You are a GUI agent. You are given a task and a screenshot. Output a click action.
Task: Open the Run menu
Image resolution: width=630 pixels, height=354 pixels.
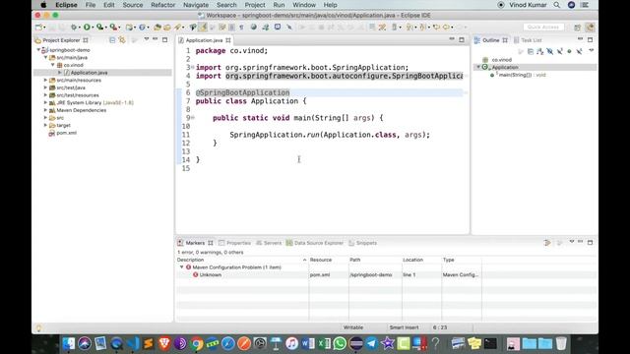tap(279, 5)
